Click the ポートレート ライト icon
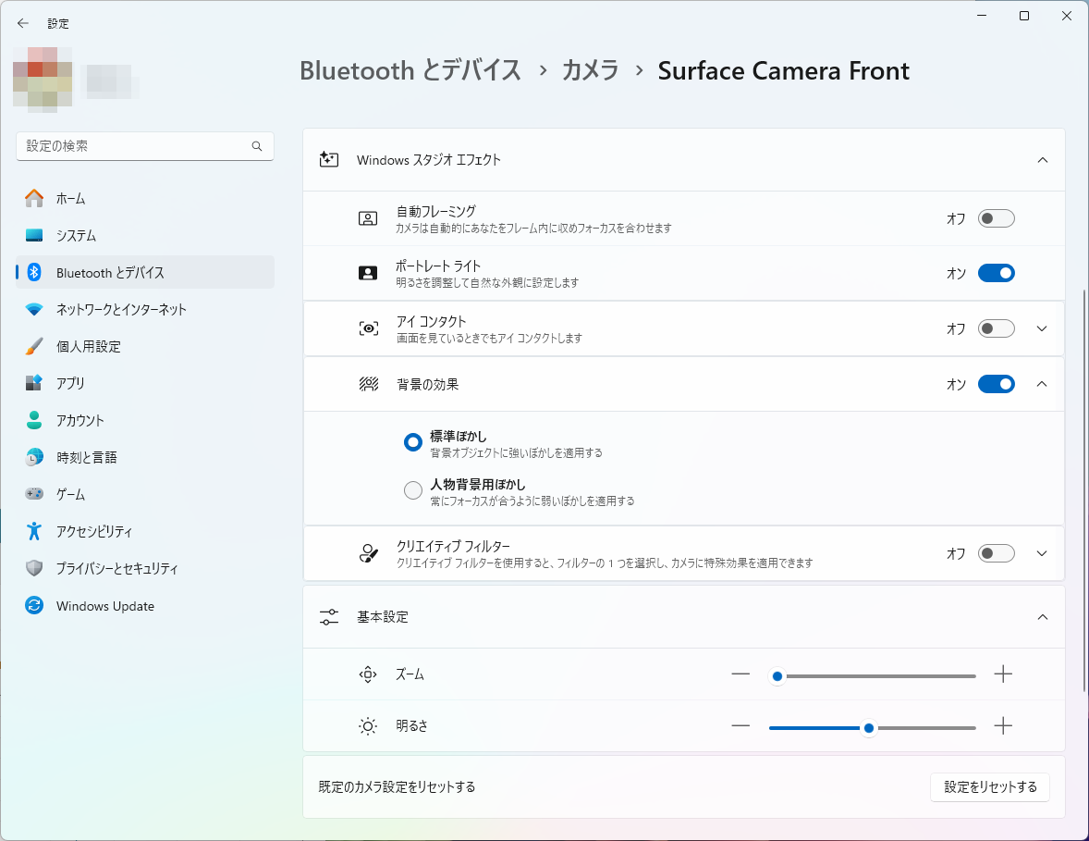 tap(369, 273)
